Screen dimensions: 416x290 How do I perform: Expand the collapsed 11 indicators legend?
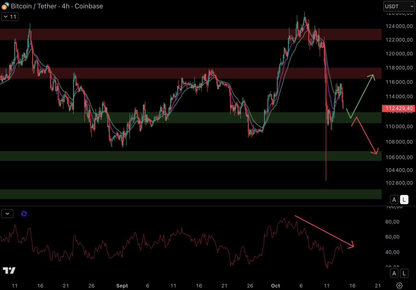(x=10, y=17)
